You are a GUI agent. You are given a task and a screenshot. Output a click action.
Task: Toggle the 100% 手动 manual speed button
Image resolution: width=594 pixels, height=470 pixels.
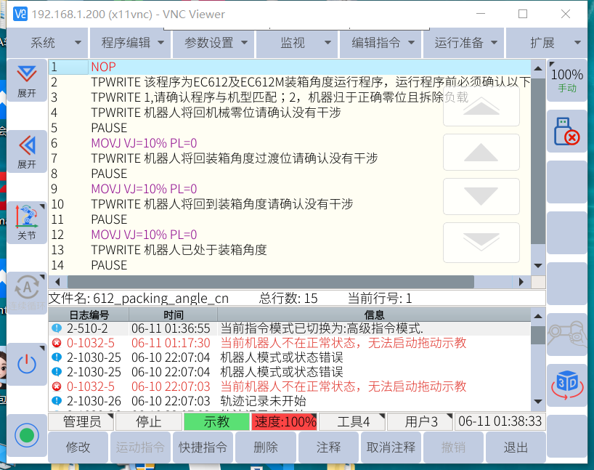[566, 80]
